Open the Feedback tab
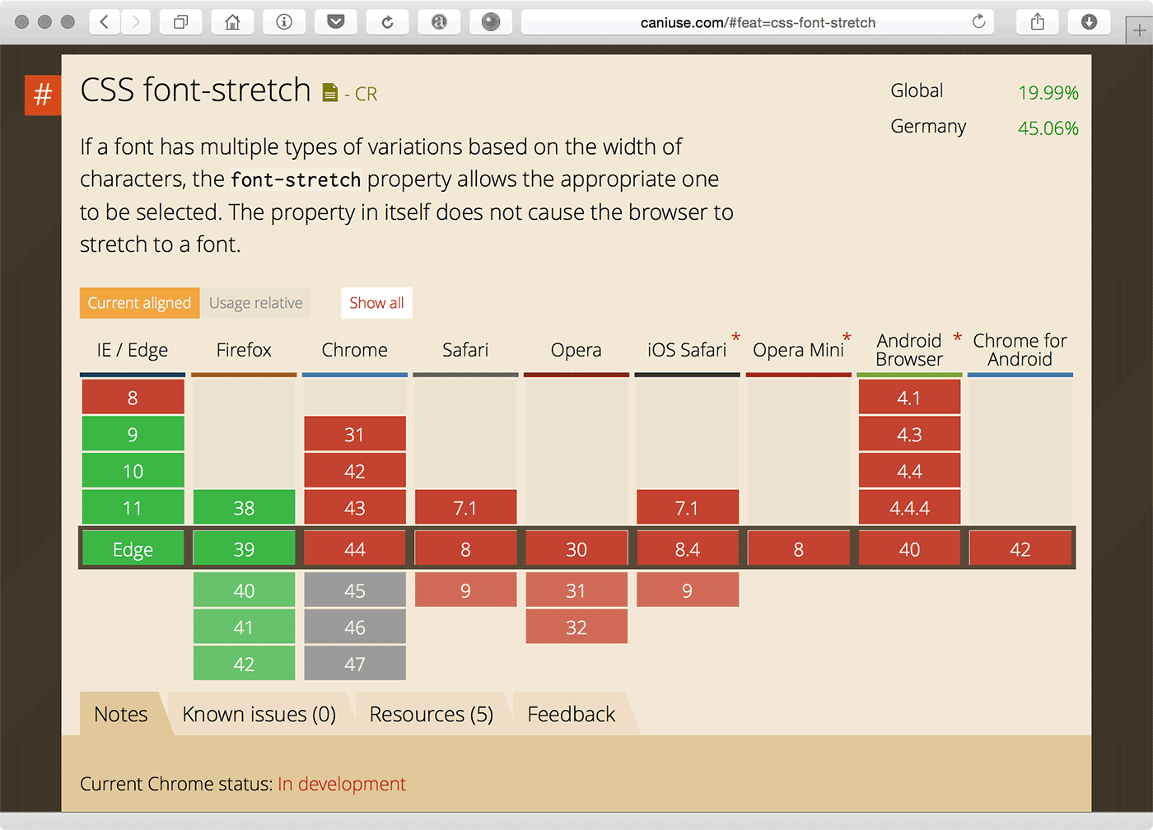 pyautogui.click(x=572, y=714)
